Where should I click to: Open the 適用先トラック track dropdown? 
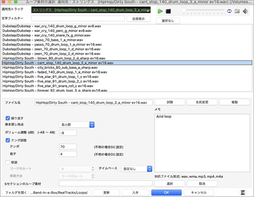click(91, 10)
